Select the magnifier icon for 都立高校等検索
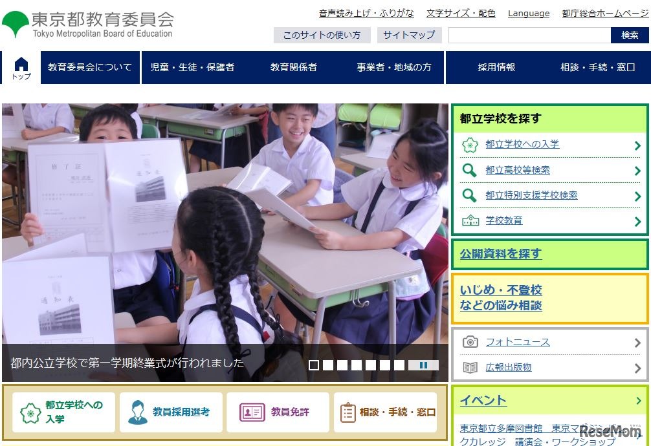651x446 pixels. click(x=470, y=170)
